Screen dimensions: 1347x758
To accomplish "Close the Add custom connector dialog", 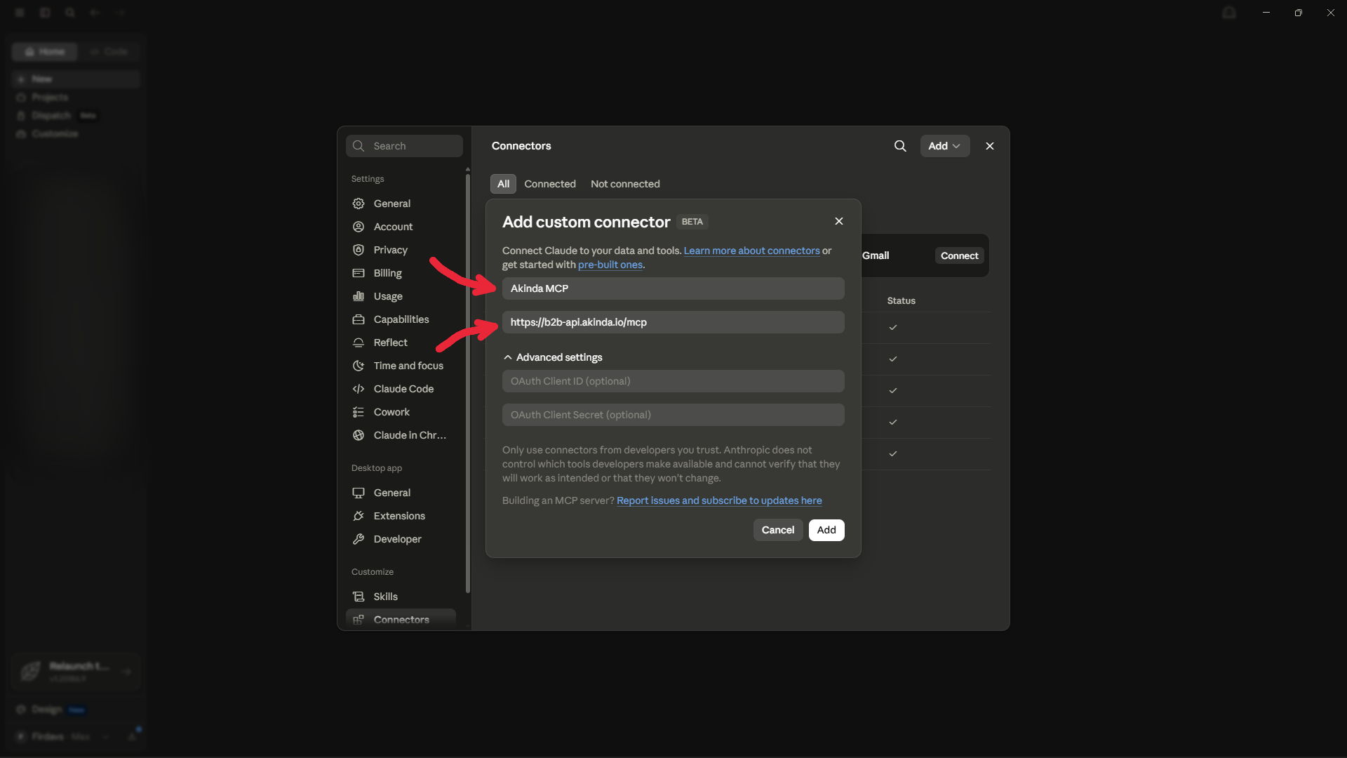I will pos(839,221).
